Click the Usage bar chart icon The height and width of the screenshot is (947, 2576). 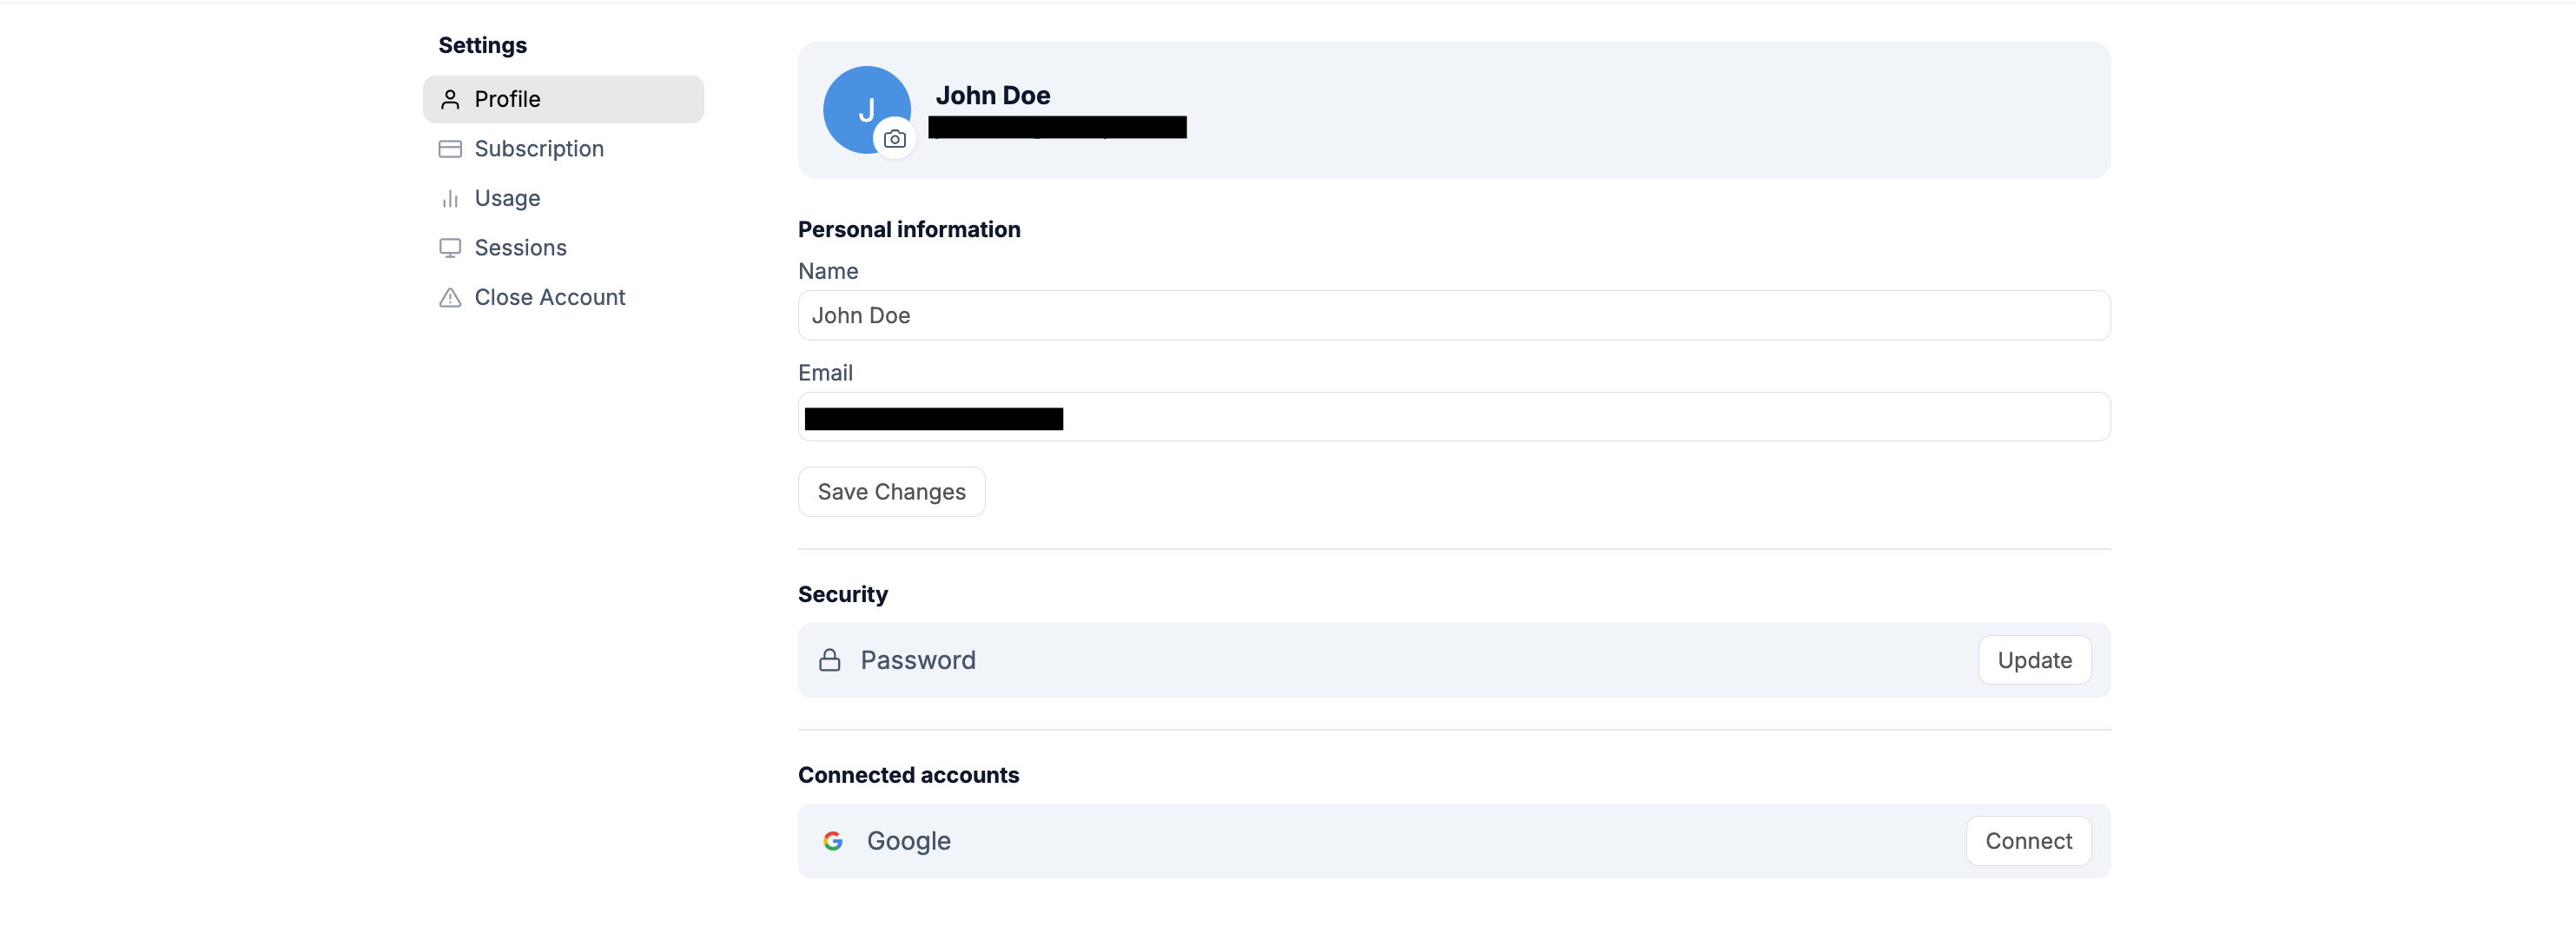pyautogui.click(x=451, y=198)
